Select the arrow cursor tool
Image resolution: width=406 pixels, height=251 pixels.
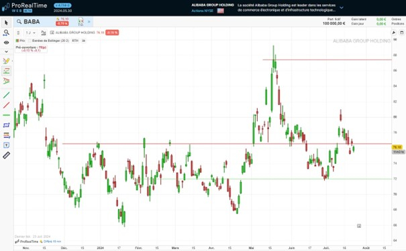coord(7,23)
